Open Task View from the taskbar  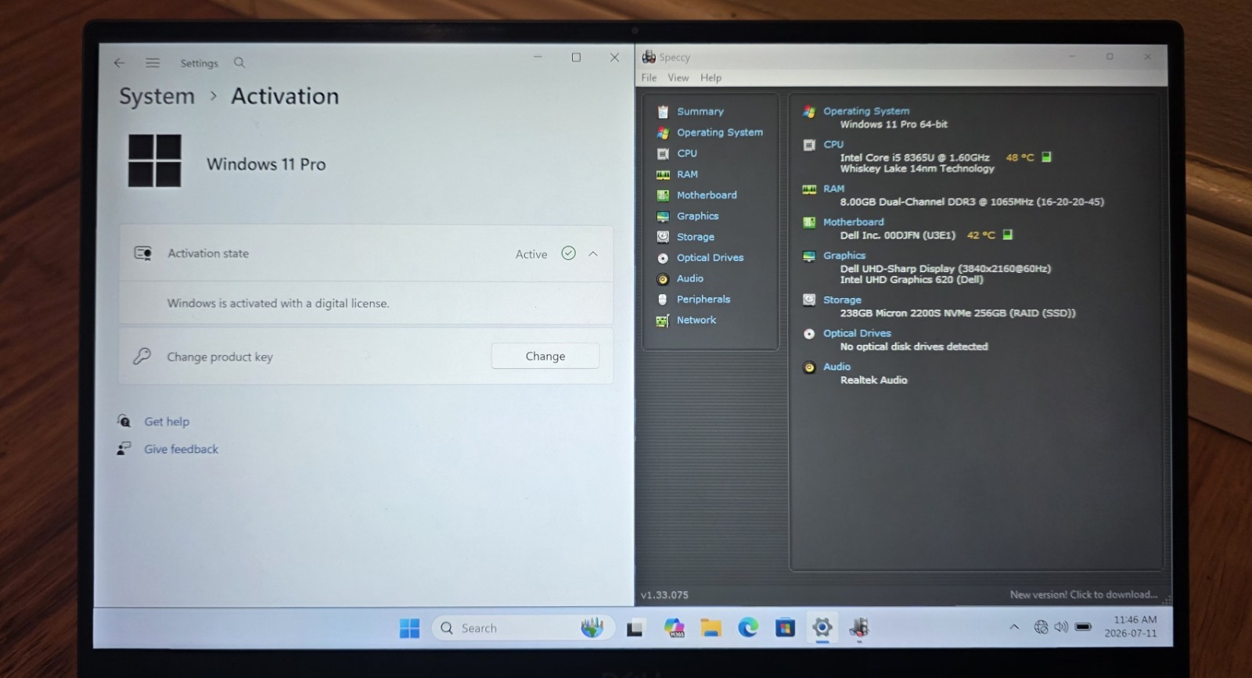pos(635,628)
